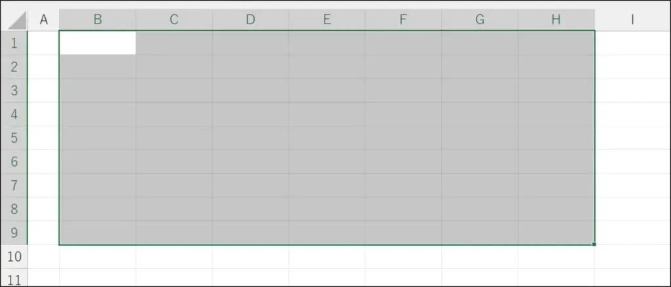Select row 1 header
Image resolution: width=671 pixels, height=287 pixels.
coord(14,43)
